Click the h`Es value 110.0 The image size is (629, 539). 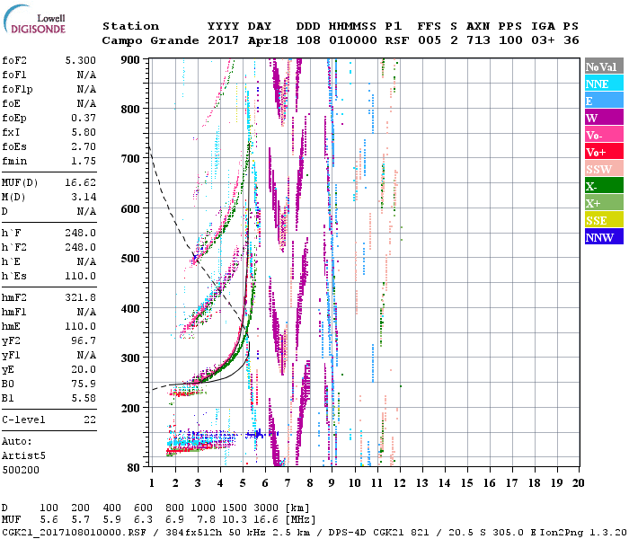[x=81, y=277]
